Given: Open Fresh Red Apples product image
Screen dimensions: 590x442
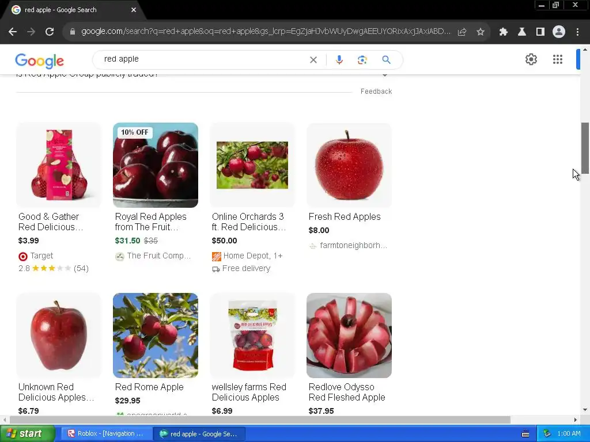Looking at the screenshot, I should coord(349,165).
